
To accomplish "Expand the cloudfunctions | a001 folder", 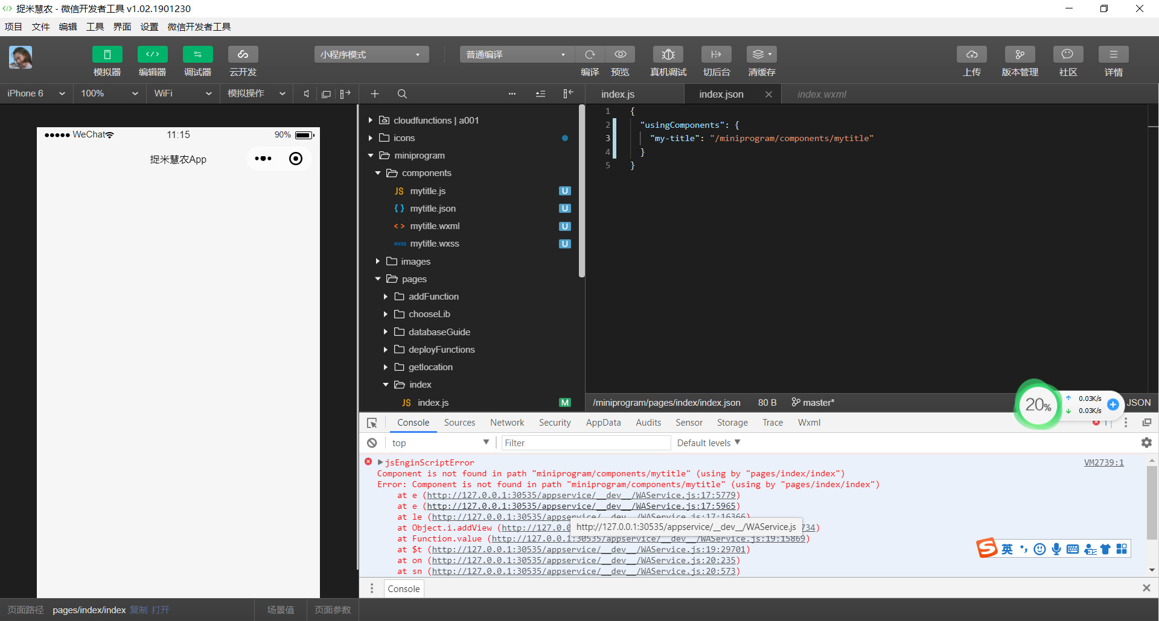I will point(436,120).
